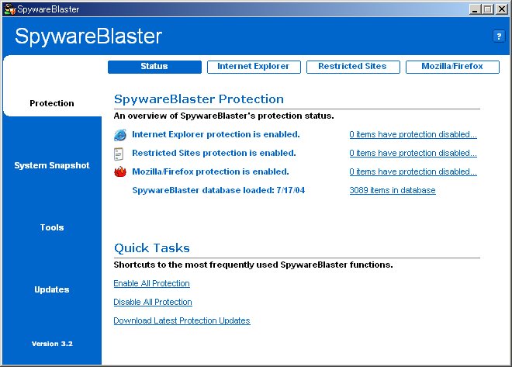Download Latest Protection Updates
The image size is (512, 367).
(x=182, y=321)
